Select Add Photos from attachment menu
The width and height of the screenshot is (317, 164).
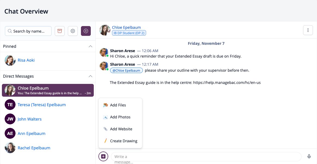point(120,117)
